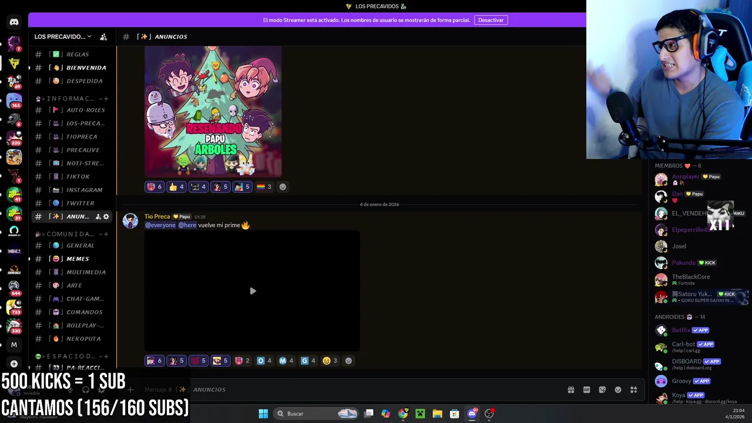The height and width of the screenshot is (423, 752).
Task: Open the server icon with 163 badge
Action: (14, 100)
